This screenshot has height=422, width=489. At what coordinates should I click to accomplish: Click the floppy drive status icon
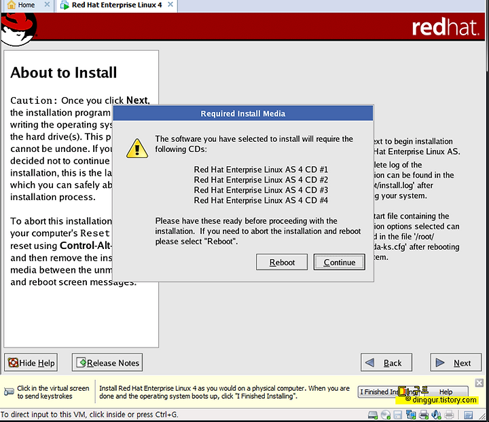point(397,415)
